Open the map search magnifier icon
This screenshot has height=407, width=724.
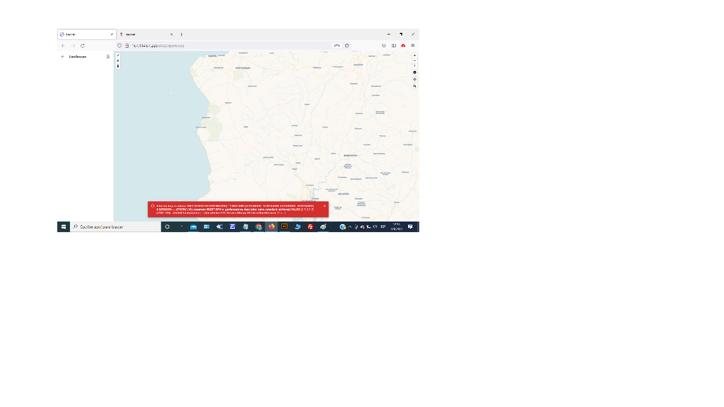pos(414,86)
